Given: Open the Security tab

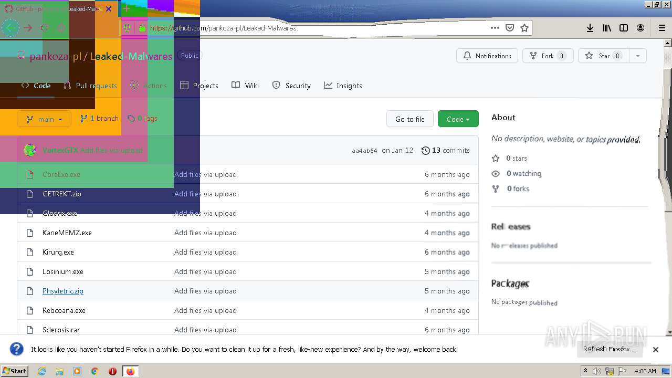Looking at the screenshot, I should pyautogui.click(x=291, y=86).
